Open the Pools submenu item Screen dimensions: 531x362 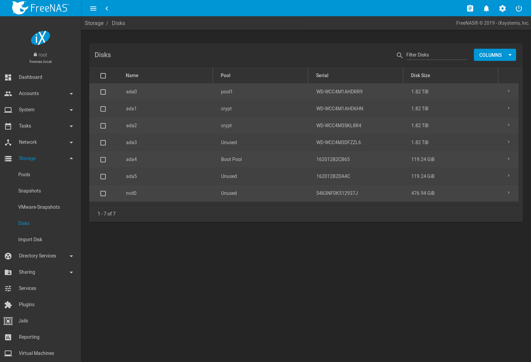24,175
